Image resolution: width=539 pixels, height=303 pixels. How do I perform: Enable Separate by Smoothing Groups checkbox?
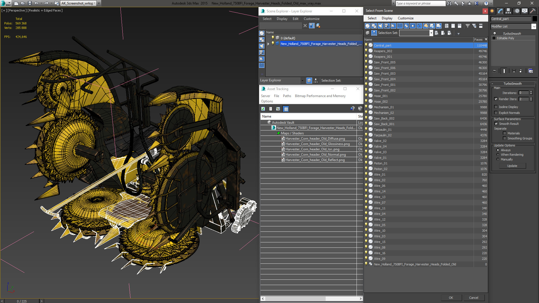click(504, 138)
